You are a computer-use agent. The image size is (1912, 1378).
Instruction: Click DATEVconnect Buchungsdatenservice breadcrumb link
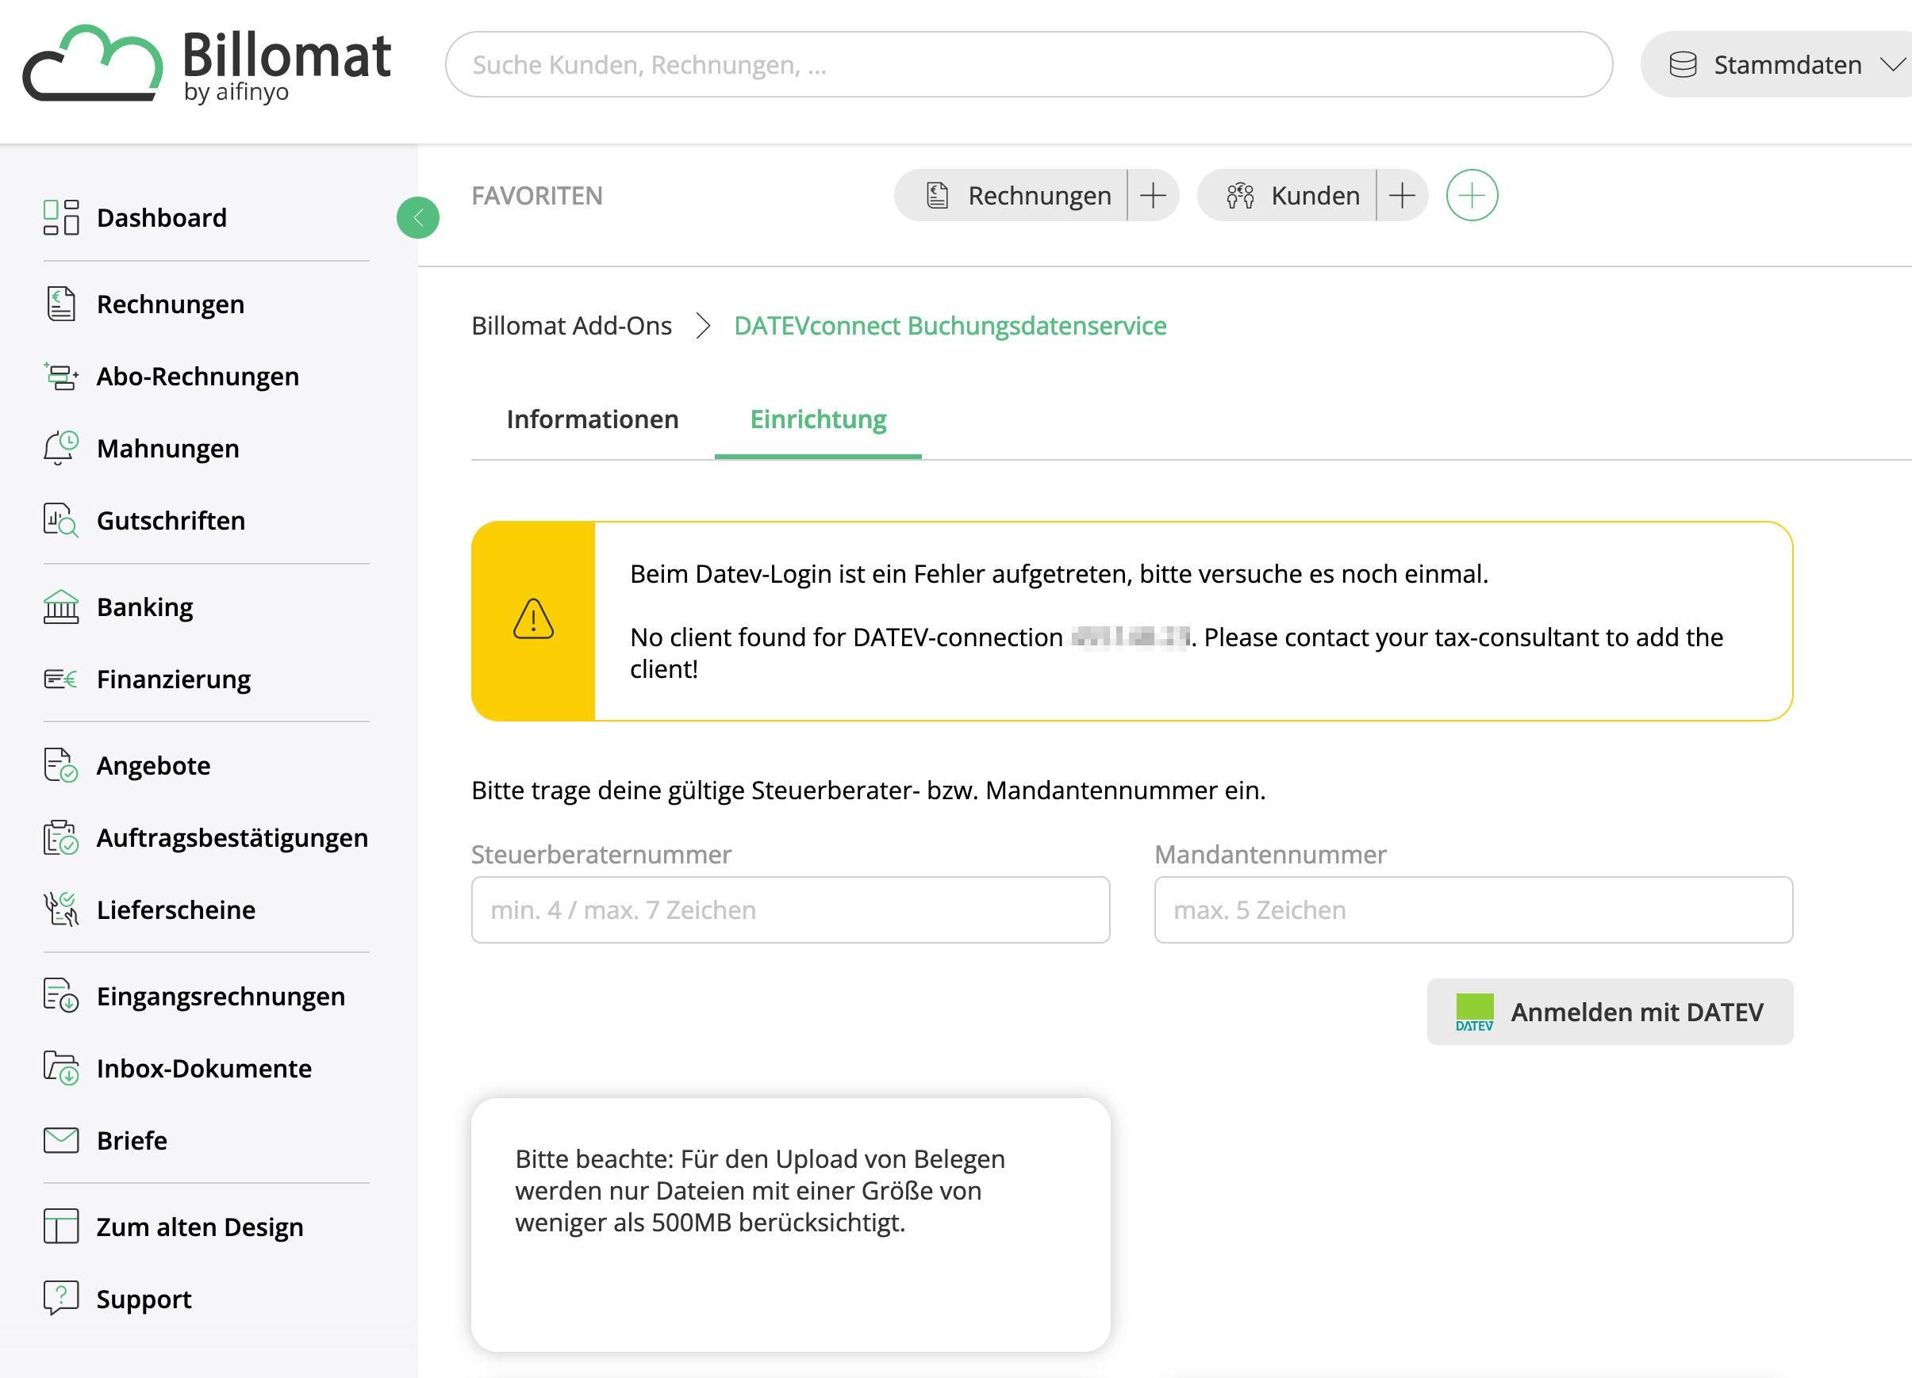coord(950,326)
